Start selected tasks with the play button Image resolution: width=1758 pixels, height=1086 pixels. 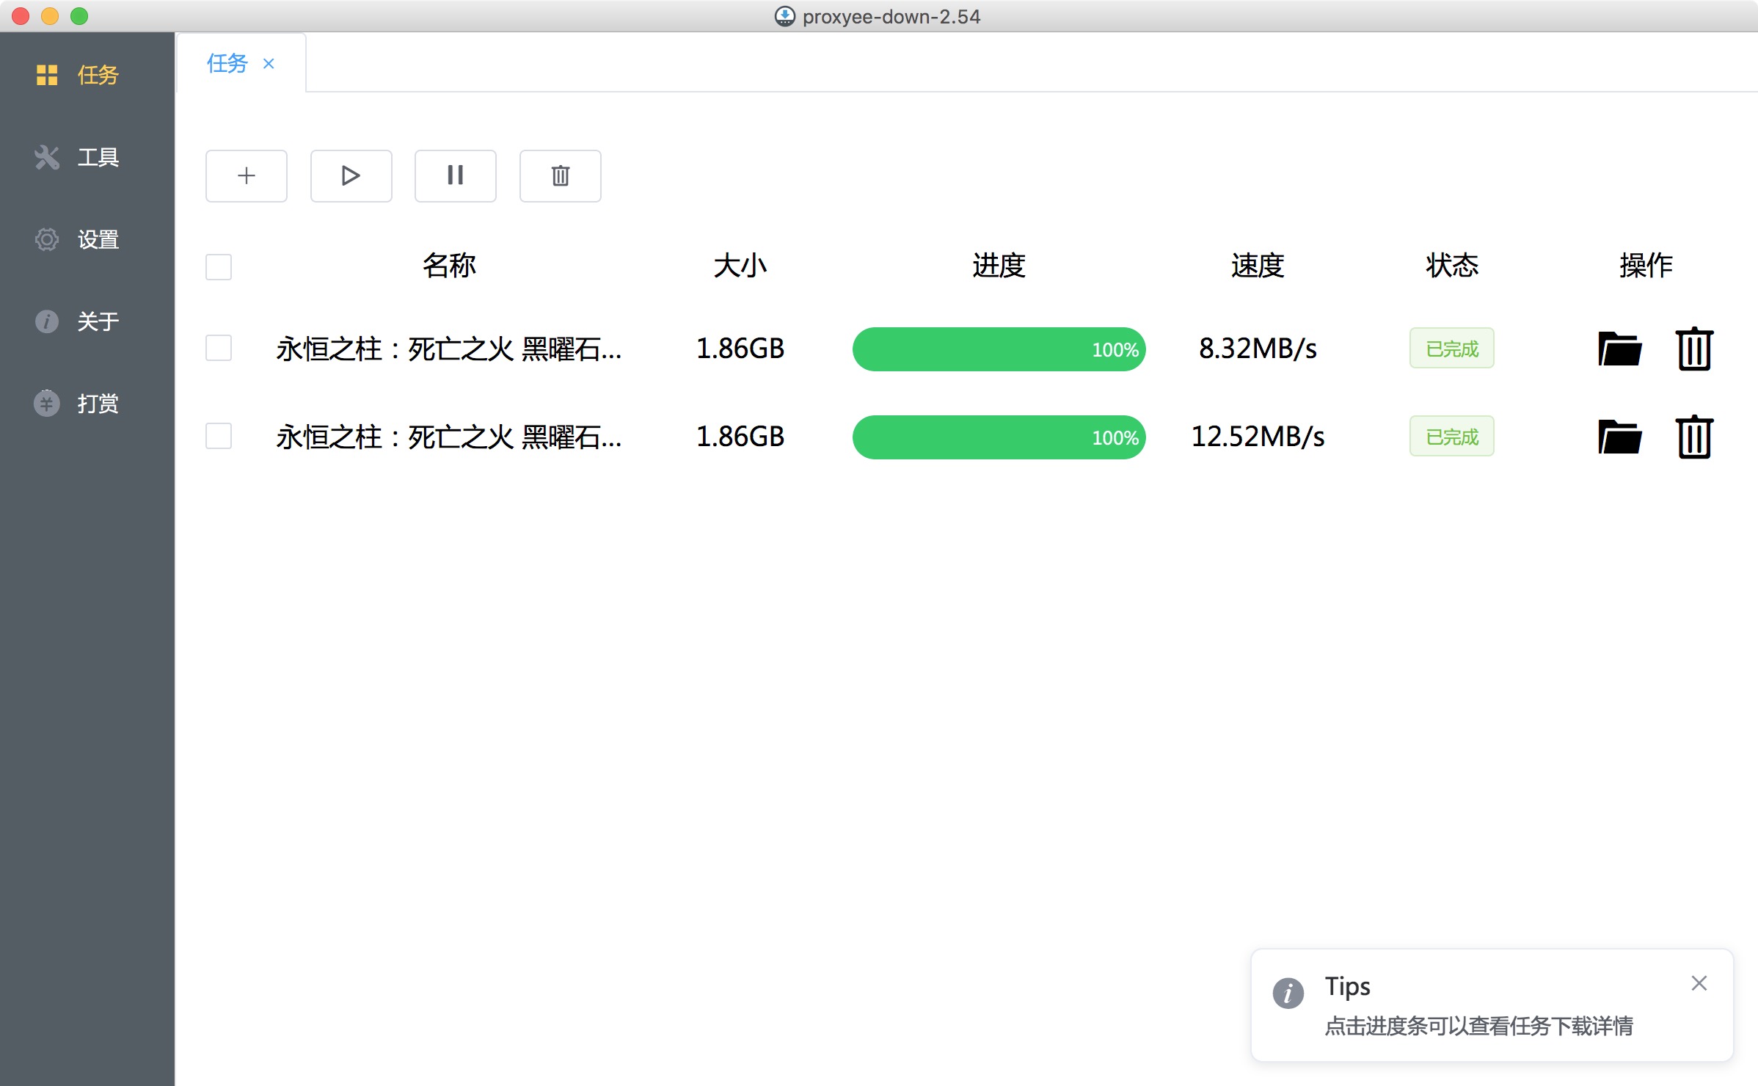pos(351,176)
